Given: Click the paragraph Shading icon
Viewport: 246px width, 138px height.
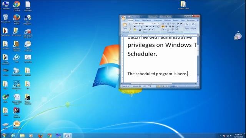Looking at the screenshot, I should [x=163, y=30].
